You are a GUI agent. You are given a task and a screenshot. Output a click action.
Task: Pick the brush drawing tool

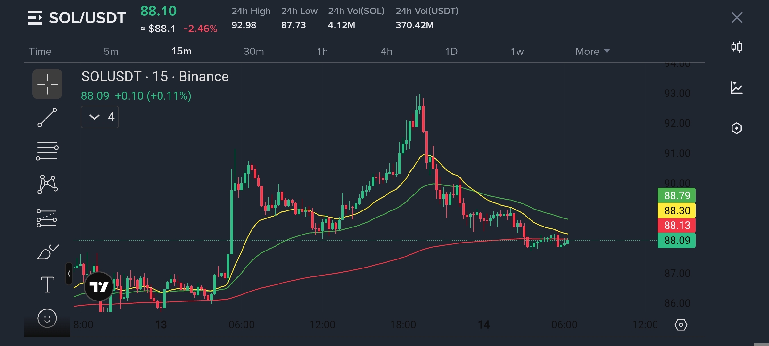click(x=47, y=252)
